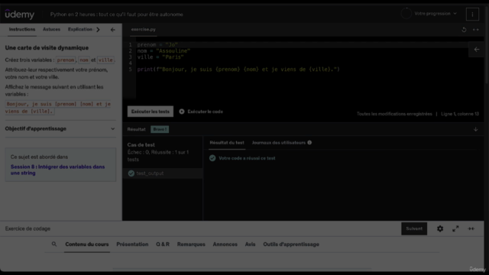Click the Ligne 1, colonne 13 status text
This screenshot has width=489, height=275.
[460, 114]
